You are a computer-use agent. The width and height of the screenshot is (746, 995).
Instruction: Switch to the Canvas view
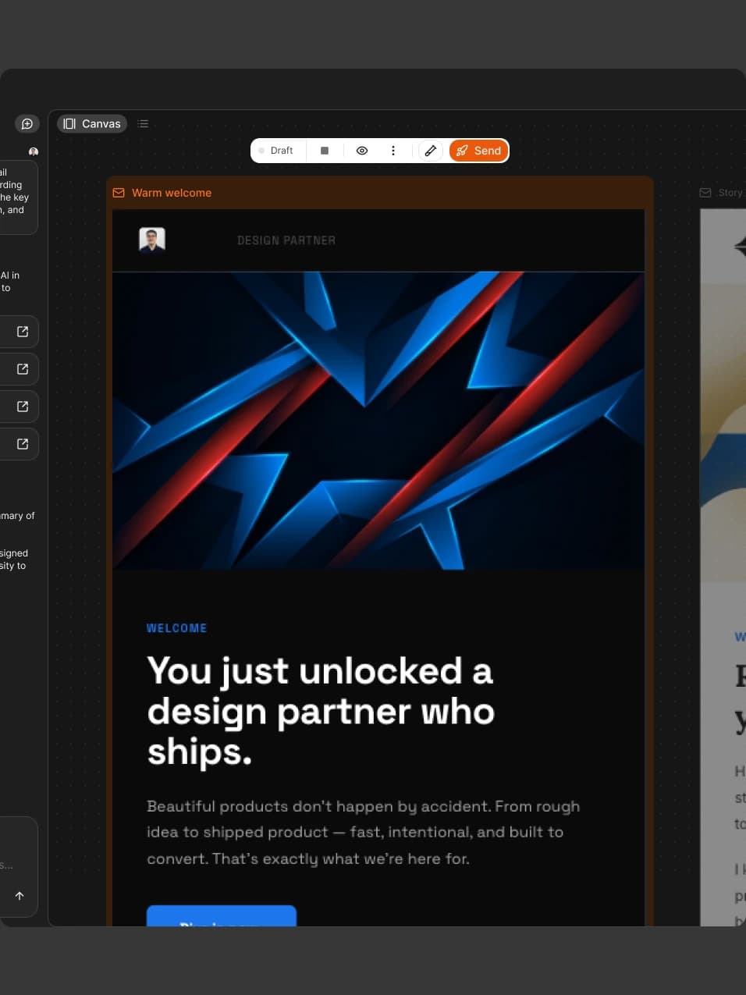point(92,123)
